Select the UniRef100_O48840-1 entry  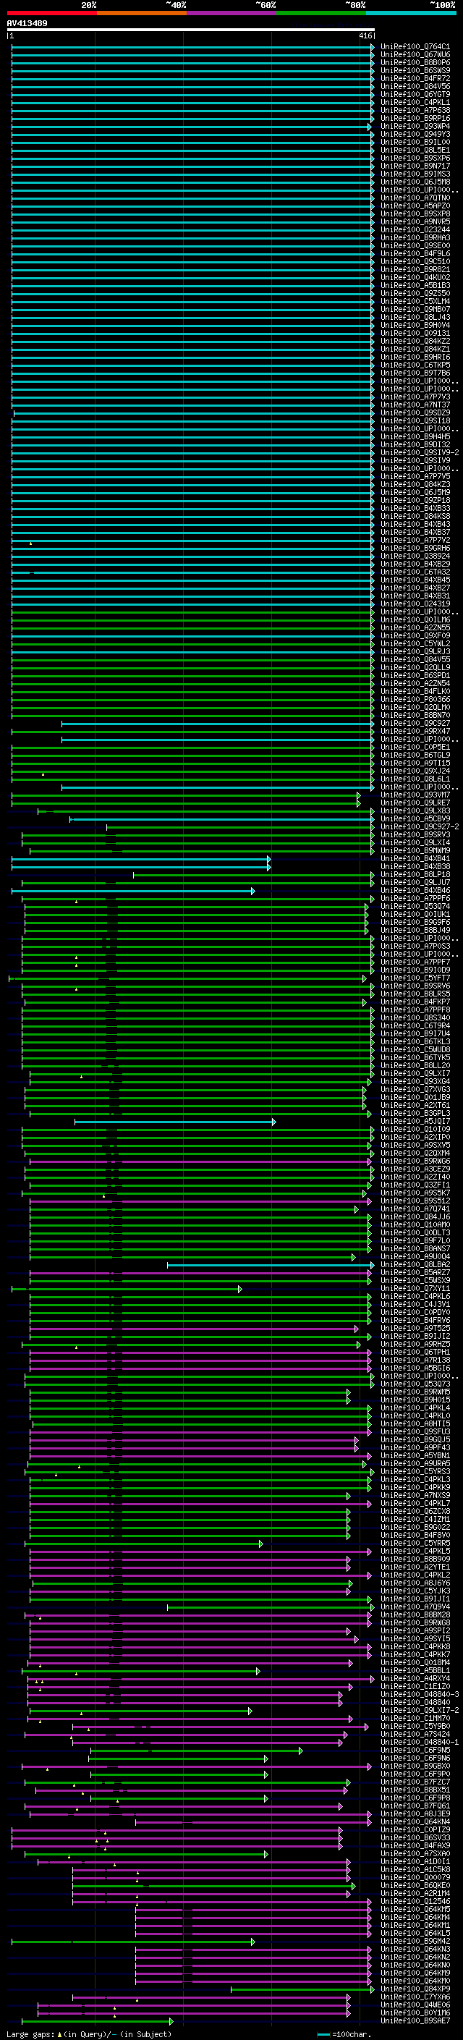(x=420, y=1743)
